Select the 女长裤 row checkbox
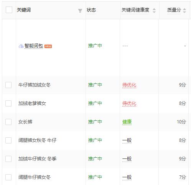 [x=8, y=122]
